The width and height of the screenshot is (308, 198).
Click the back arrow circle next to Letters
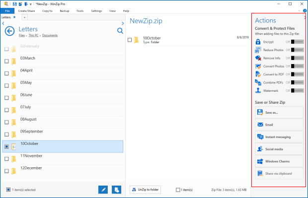(x=9, y=31)
